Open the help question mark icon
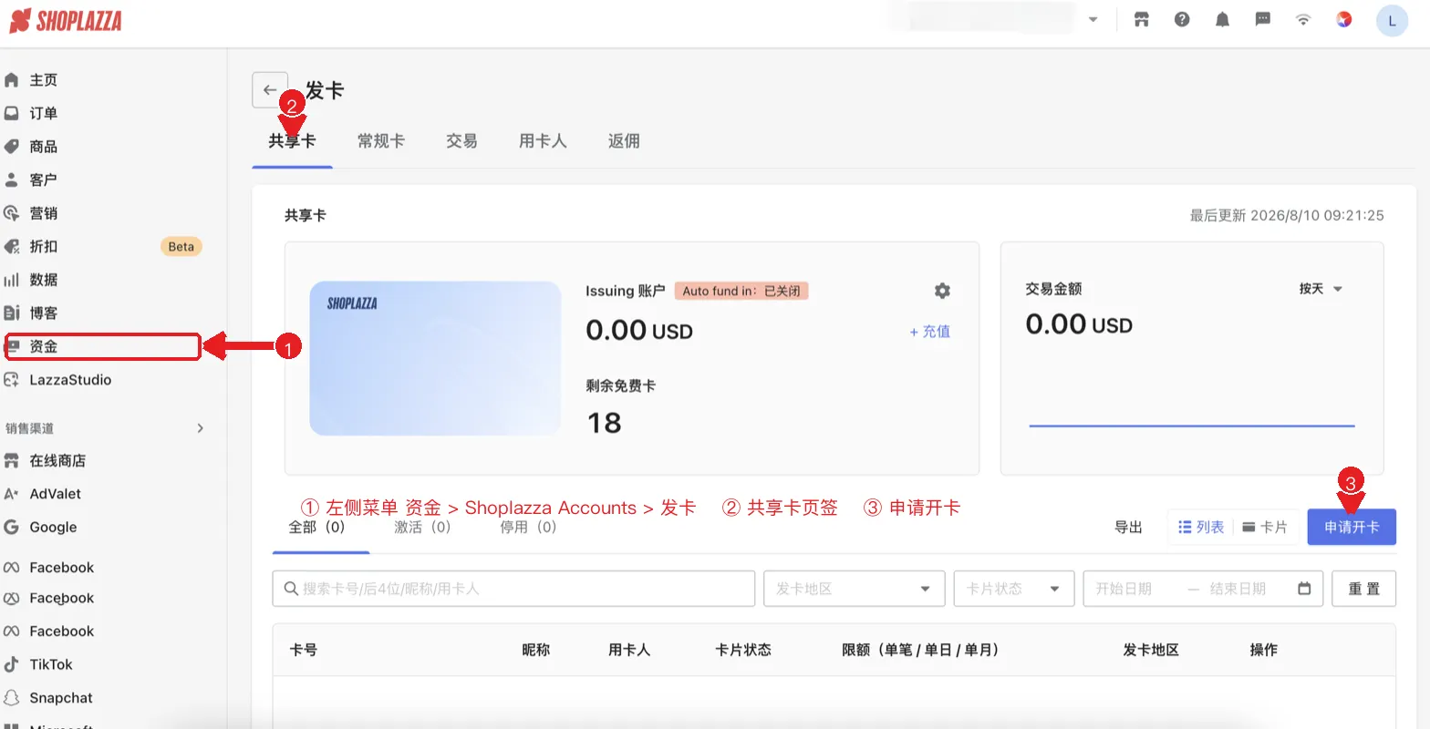The image size is (1430, 729). tap(1182, 19)
